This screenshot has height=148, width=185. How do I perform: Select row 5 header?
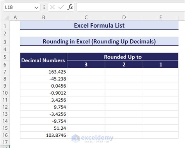[5, 57]
